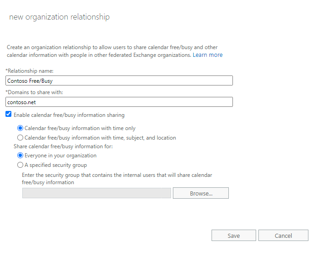Click the Relationship name input field

119,80
